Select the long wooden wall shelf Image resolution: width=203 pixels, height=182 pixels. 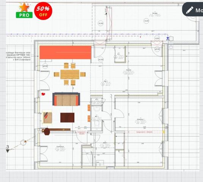coord(60,130)
